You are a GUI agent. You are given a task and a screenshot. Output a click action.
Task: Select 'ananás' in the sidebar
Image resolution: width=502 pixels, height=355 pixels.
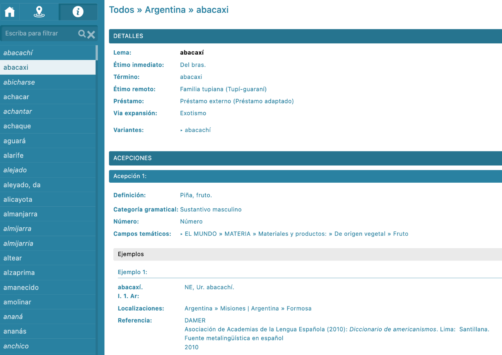[15, 331]
